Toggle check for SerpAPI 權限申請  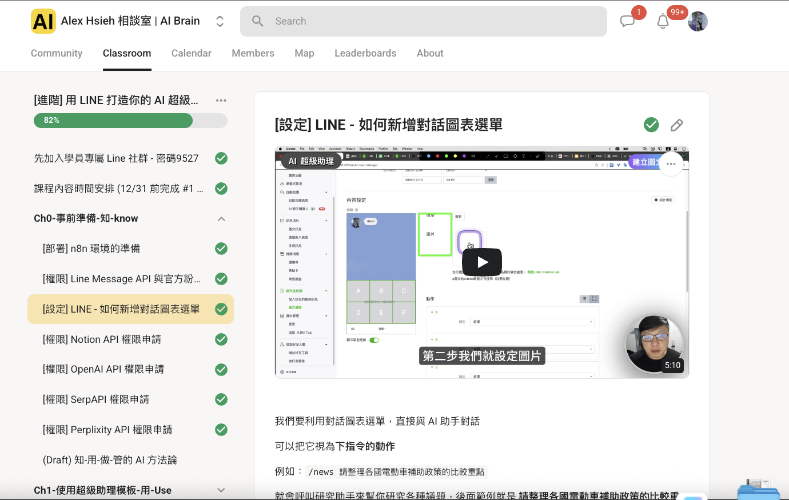click(221, 399)
